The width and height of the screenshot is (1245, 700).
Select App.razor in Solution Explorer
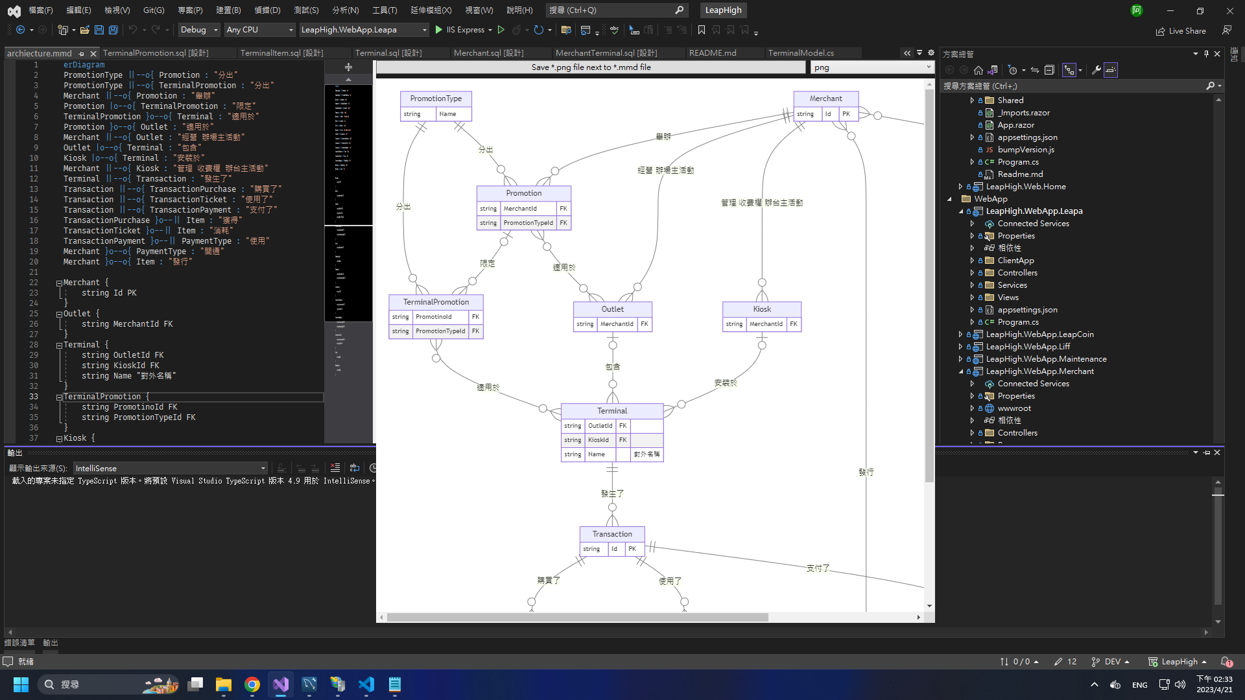point(1015,125)
